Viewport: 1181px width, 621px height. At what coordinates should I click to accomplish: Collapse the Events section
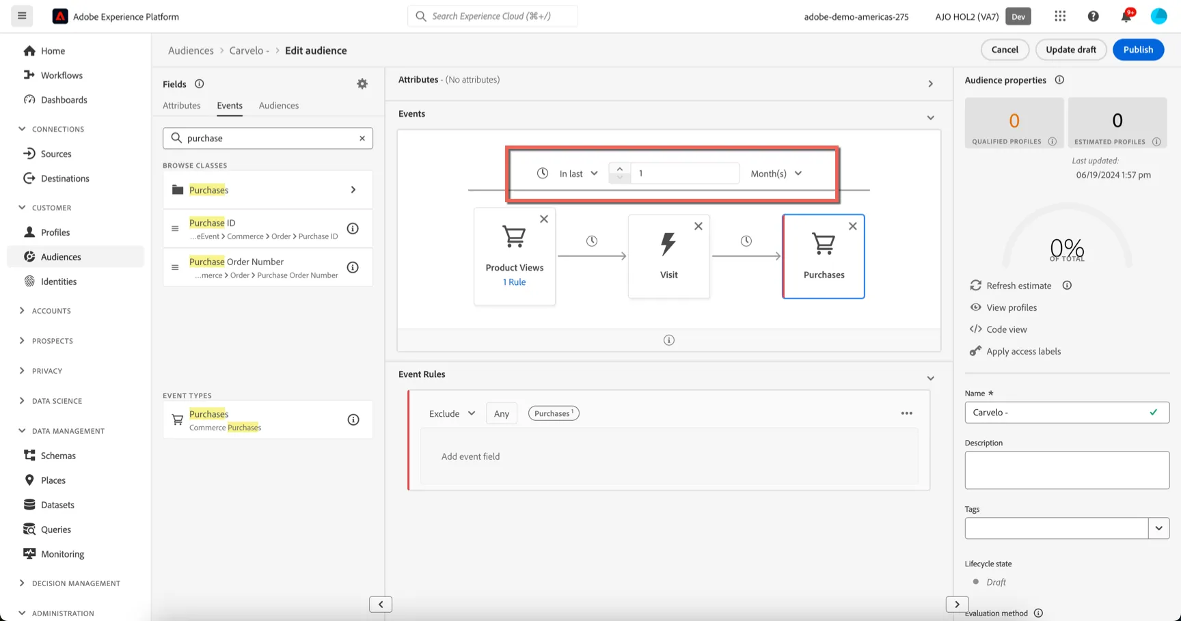(x=931, y=118)
